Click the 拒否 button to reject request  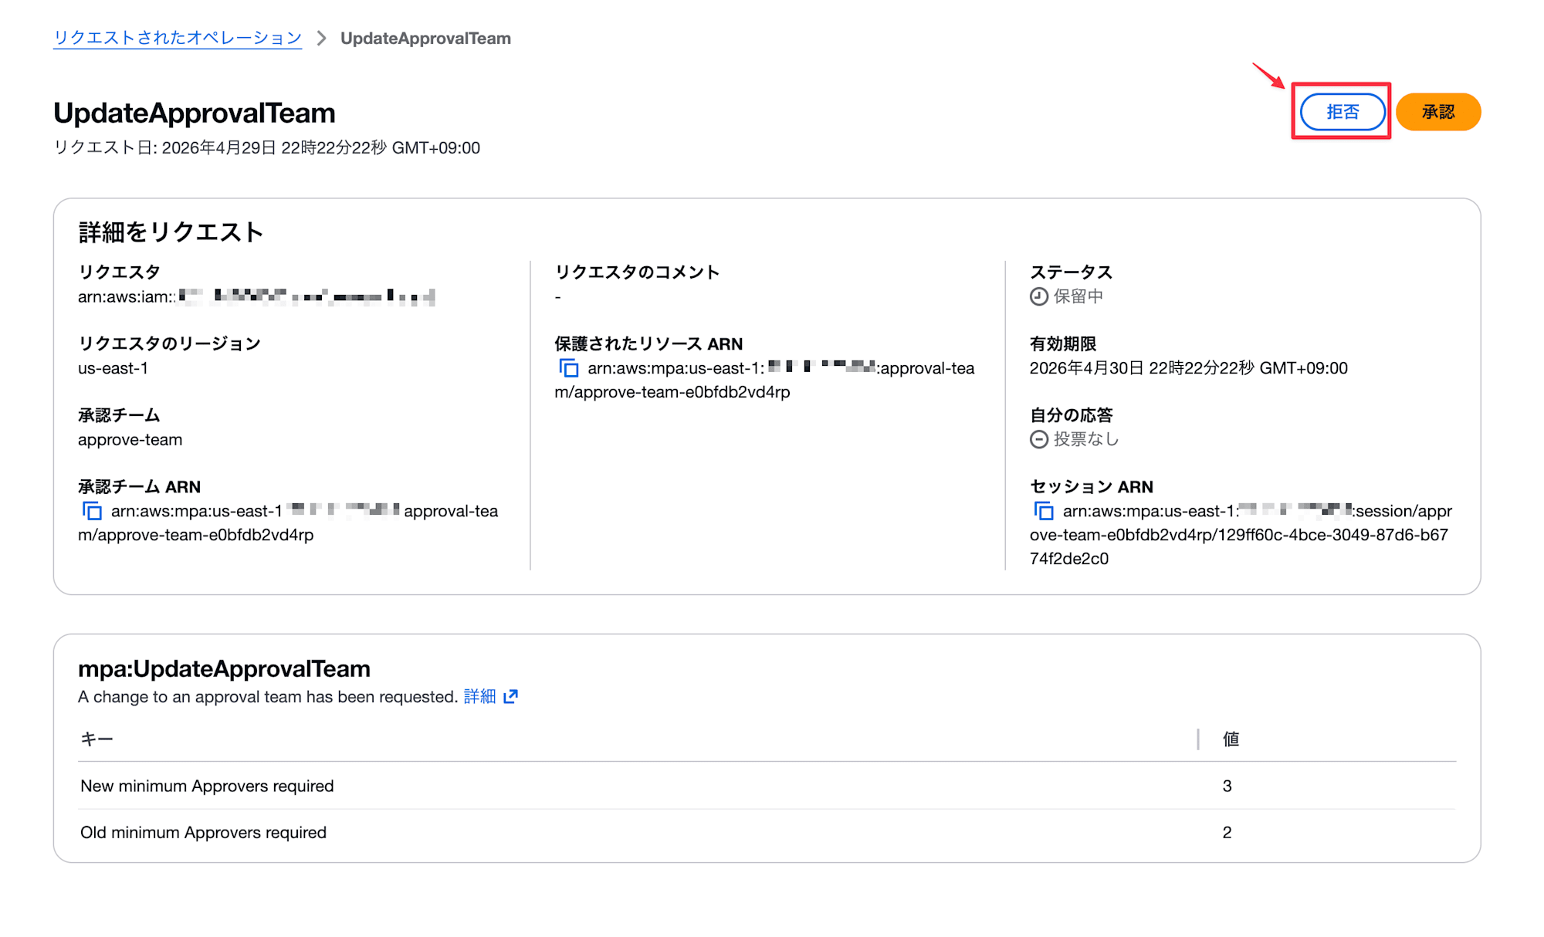tap(1342, 112)
